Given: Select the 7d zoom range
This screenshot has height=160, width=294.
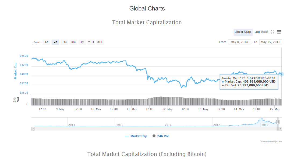Looking at the screenshot, I should (55, 42).
